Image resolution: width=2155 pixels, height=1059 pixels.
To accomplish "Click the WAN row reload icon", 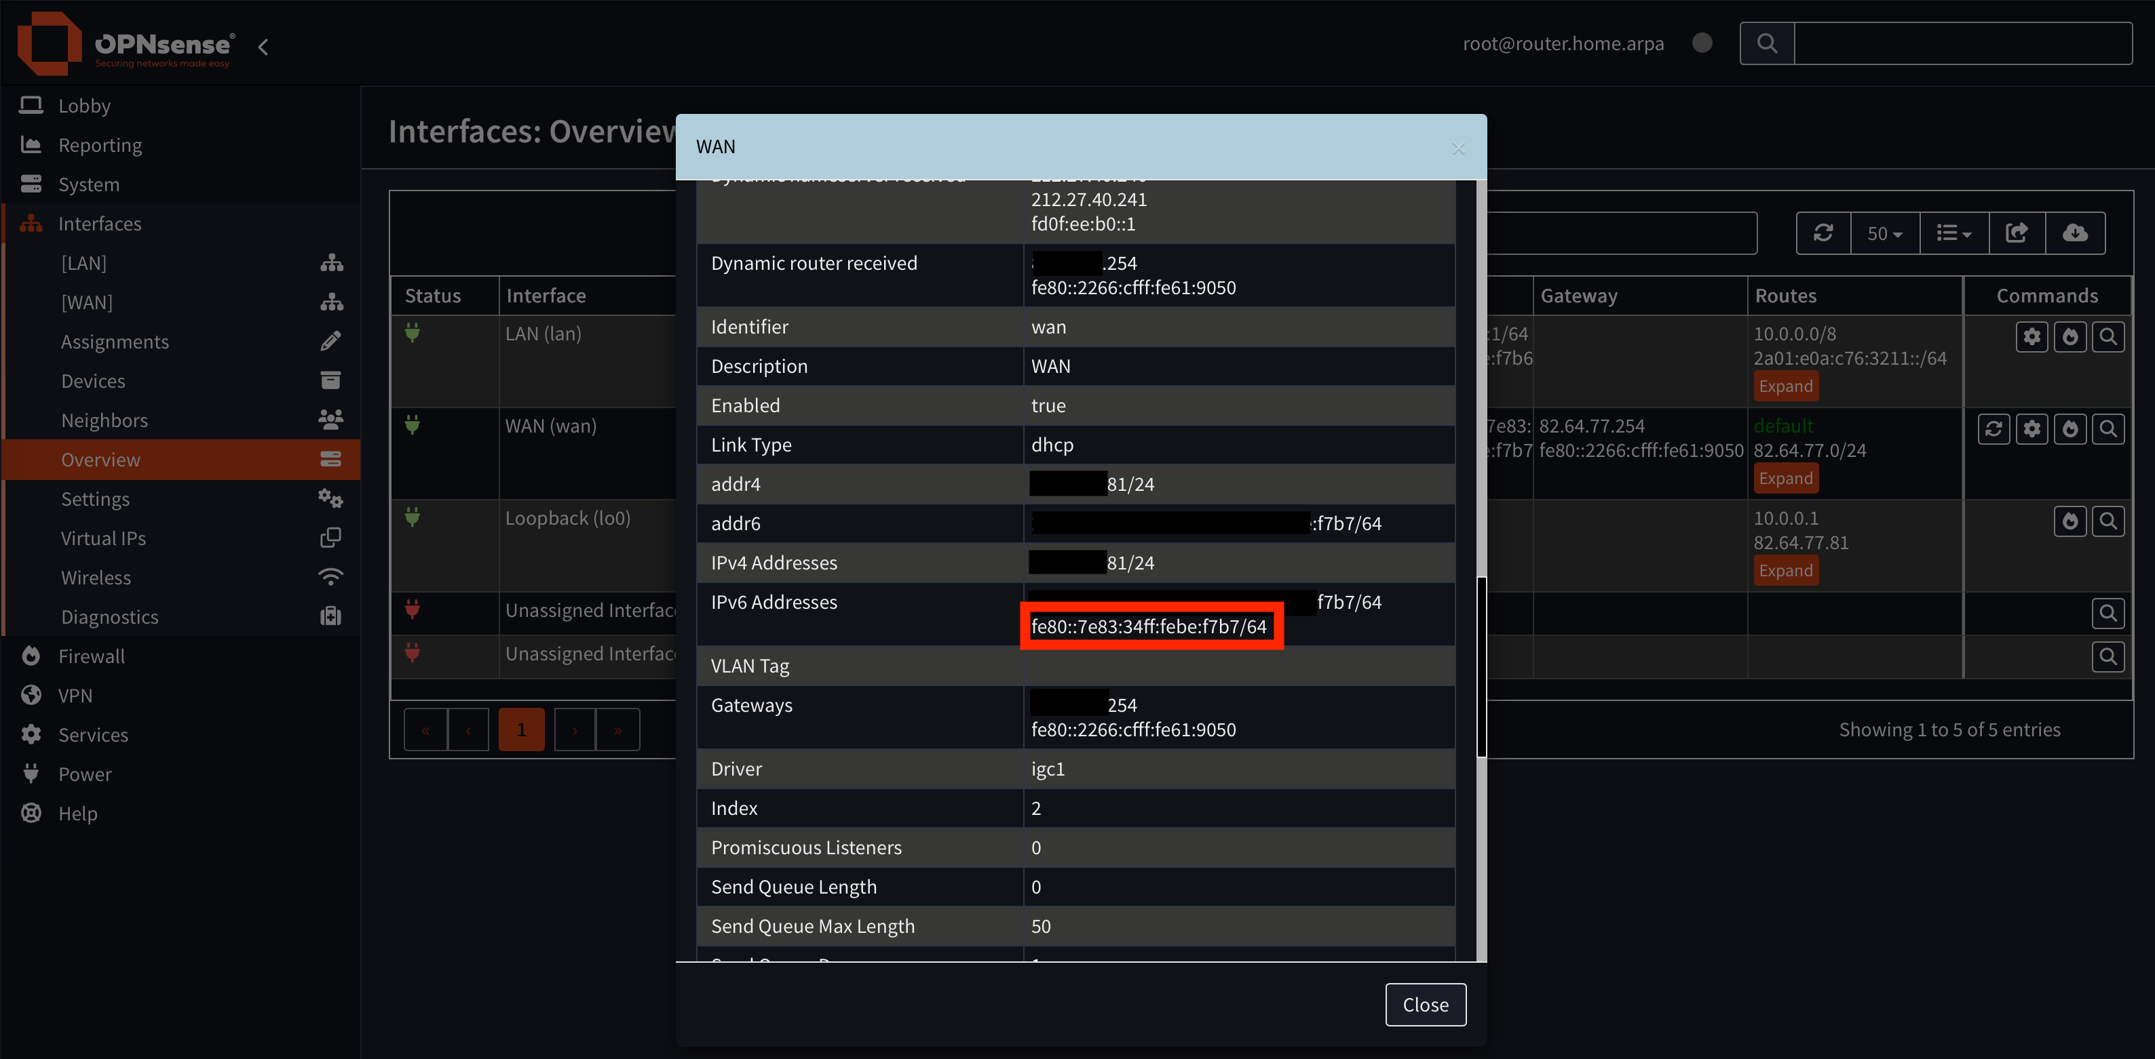I will tap(1994, 428).
